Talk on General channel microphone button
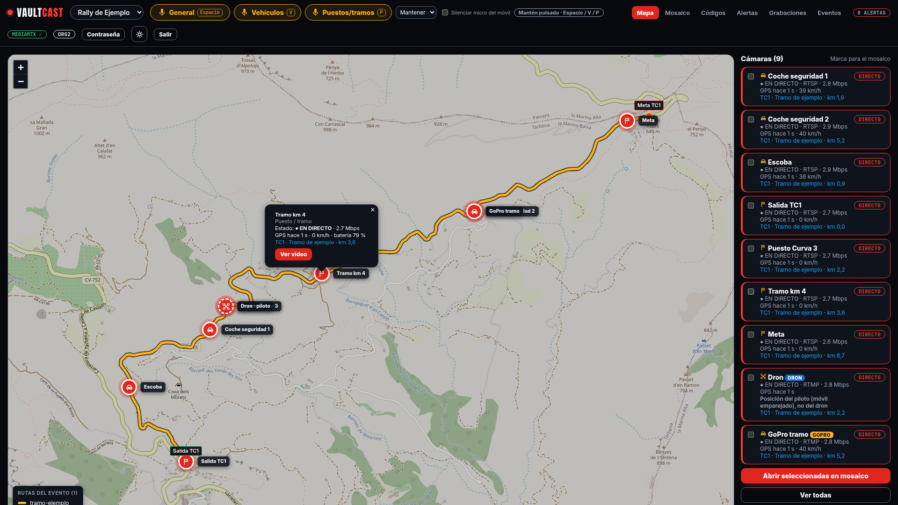This screenshot has height=505, width=898. pyautogui.click(x=190, y=13)
